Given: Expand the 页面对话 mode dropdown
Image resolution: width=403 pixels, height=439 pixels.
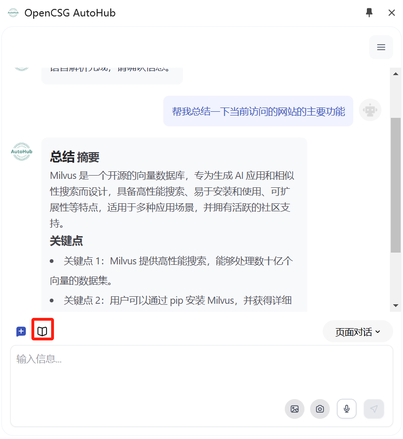Looking at the screenshot, I should click(x=357, y=332).
